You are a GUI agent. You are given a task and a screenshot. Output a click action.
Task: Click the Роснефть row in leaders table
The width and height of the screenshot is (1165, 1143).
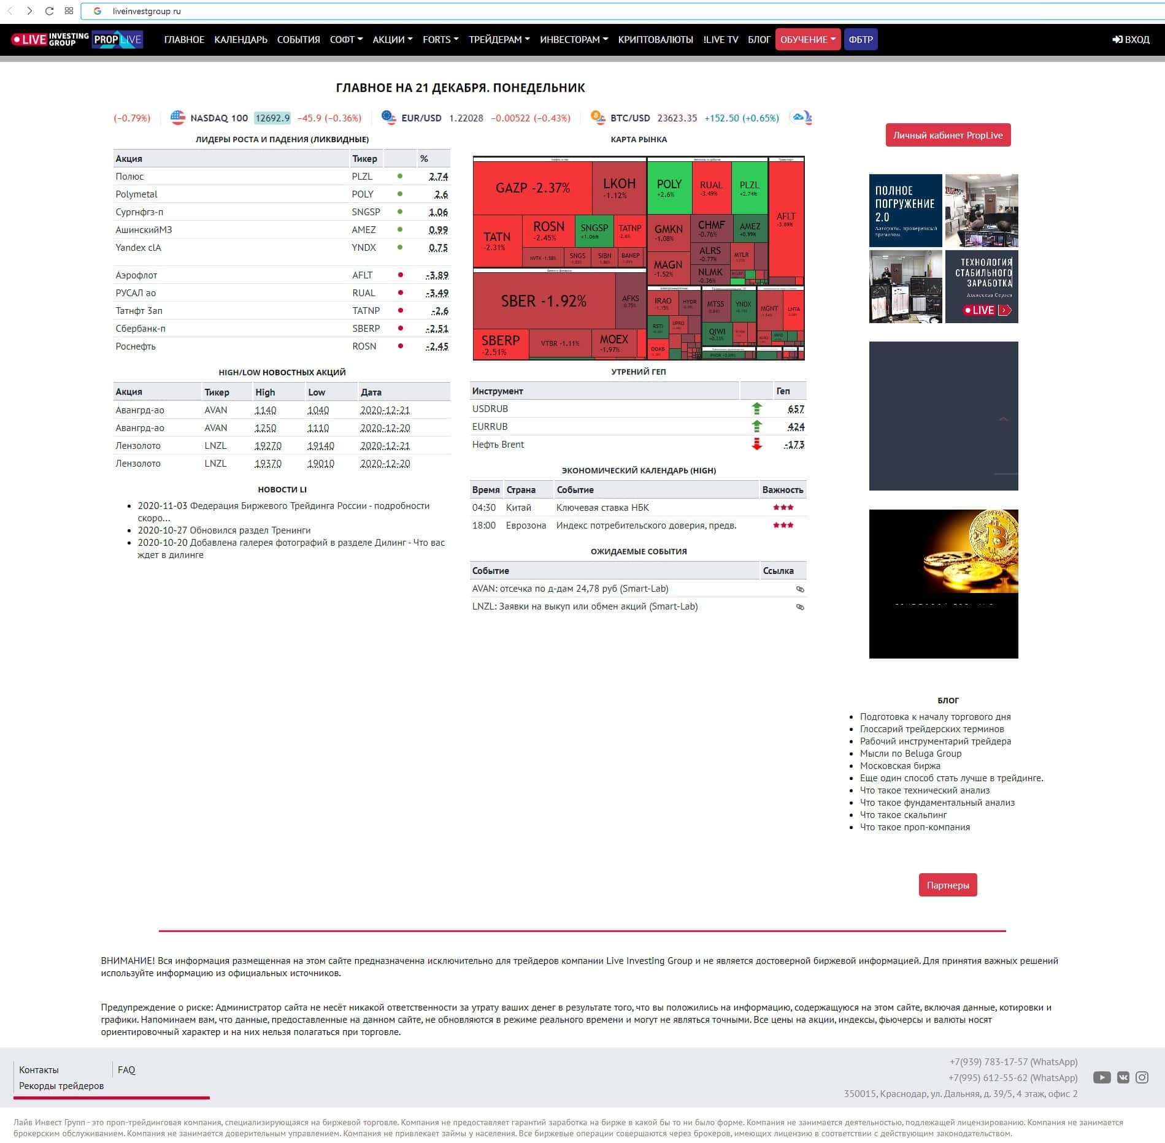click(x=282, y=346)
